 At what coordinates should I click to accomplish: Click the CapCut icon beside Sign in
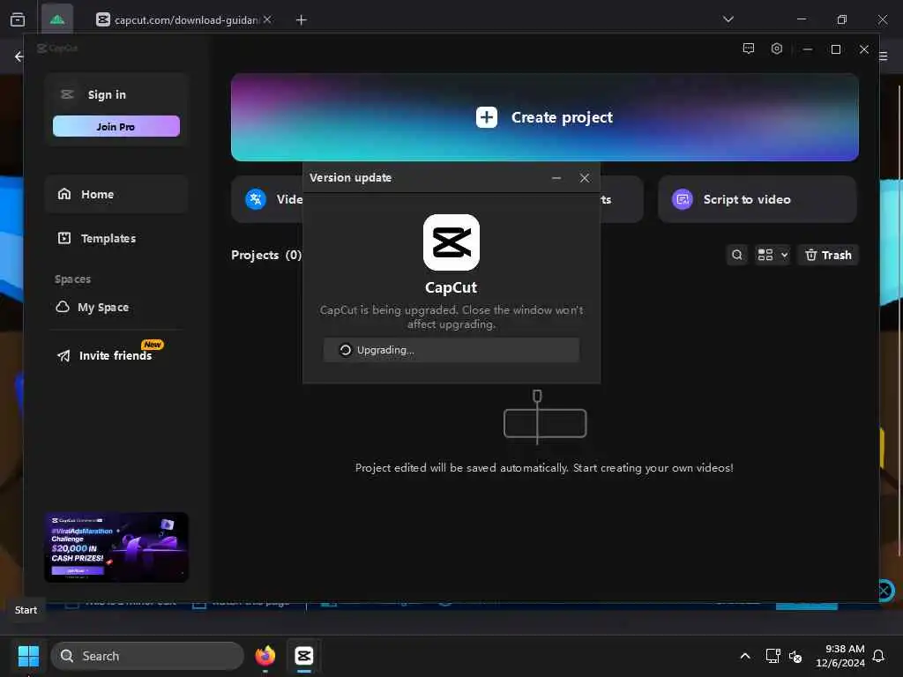(x=67, y=94)
